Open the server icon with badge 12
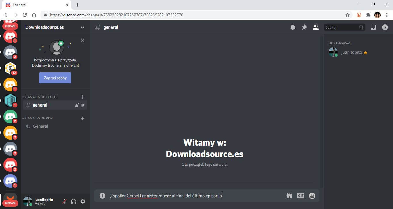393x209 pixels. 10,68
